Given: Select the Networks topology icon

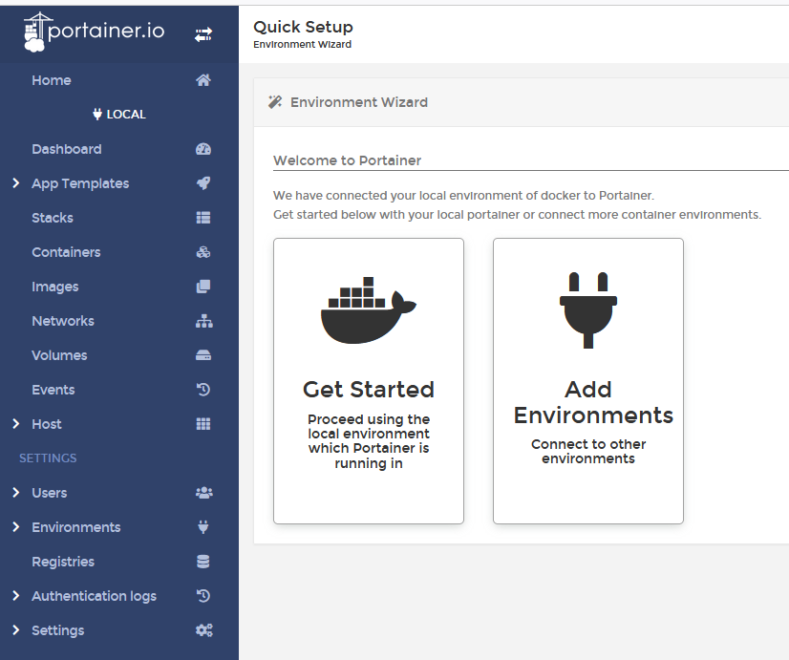Looking at the screenshot, I should pos(203,321).
